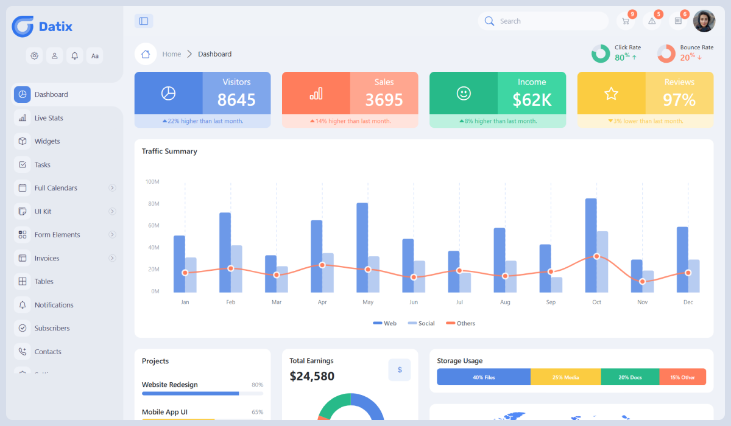731x426 pixels.
Task: Click the Oct data point on Others line
Action: 596,256
